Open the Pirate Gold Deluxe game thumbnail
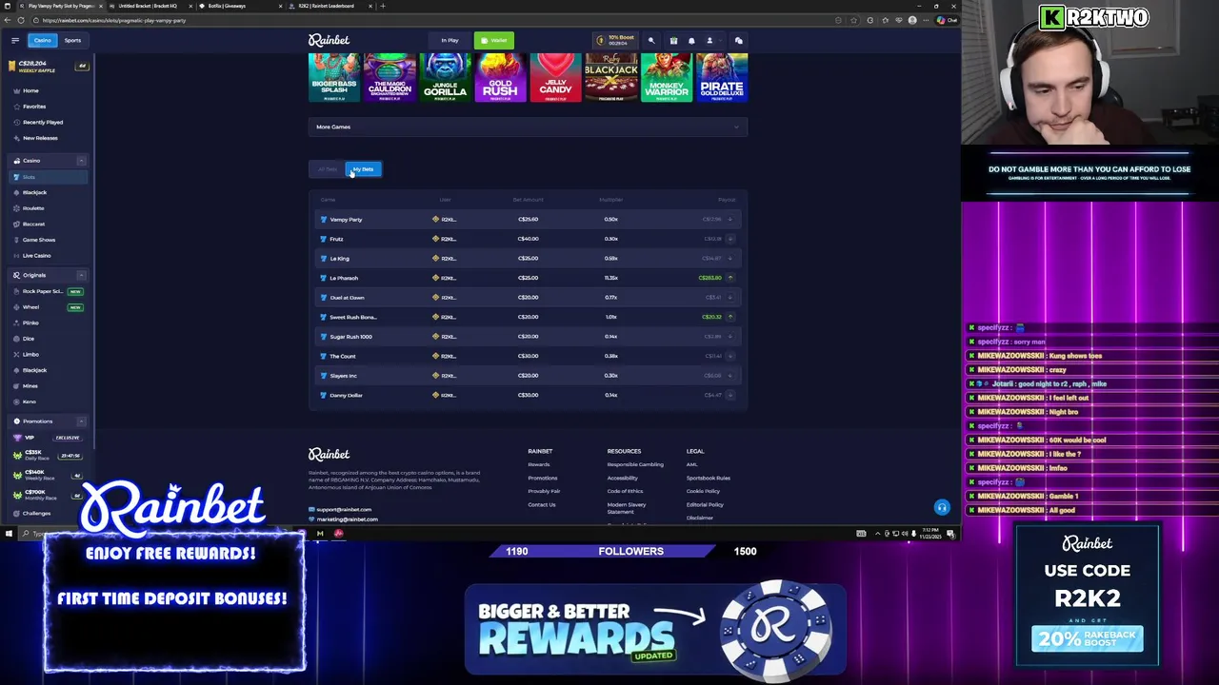Screen dimensions: 1219x685 tap(722, 77)
